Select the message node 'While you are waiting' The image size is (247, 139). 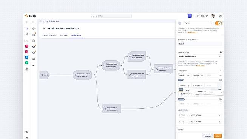[x=164, y=69]
